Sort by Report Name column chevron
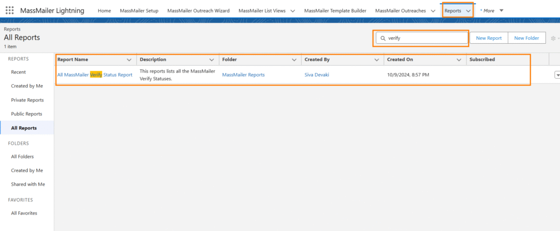This screenshot has height=231, width=560. [x=129, y=60]
